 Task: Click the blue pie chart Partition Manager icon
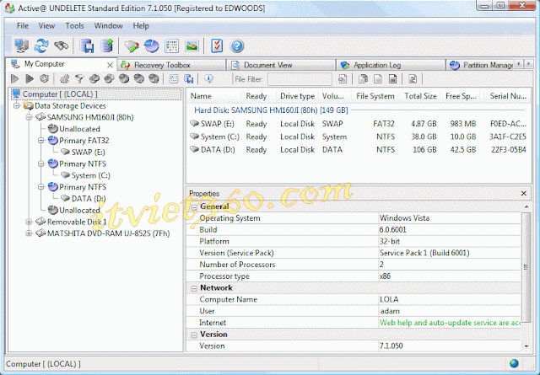click(152, 46)
